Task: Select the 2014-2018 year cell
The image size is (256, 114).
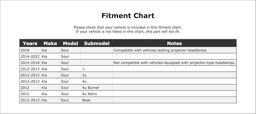Action: pos(30,63)
